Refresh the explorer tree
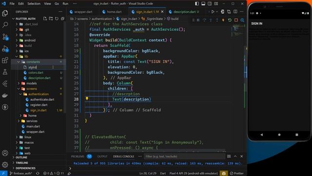312x176 pixels. 57,19
